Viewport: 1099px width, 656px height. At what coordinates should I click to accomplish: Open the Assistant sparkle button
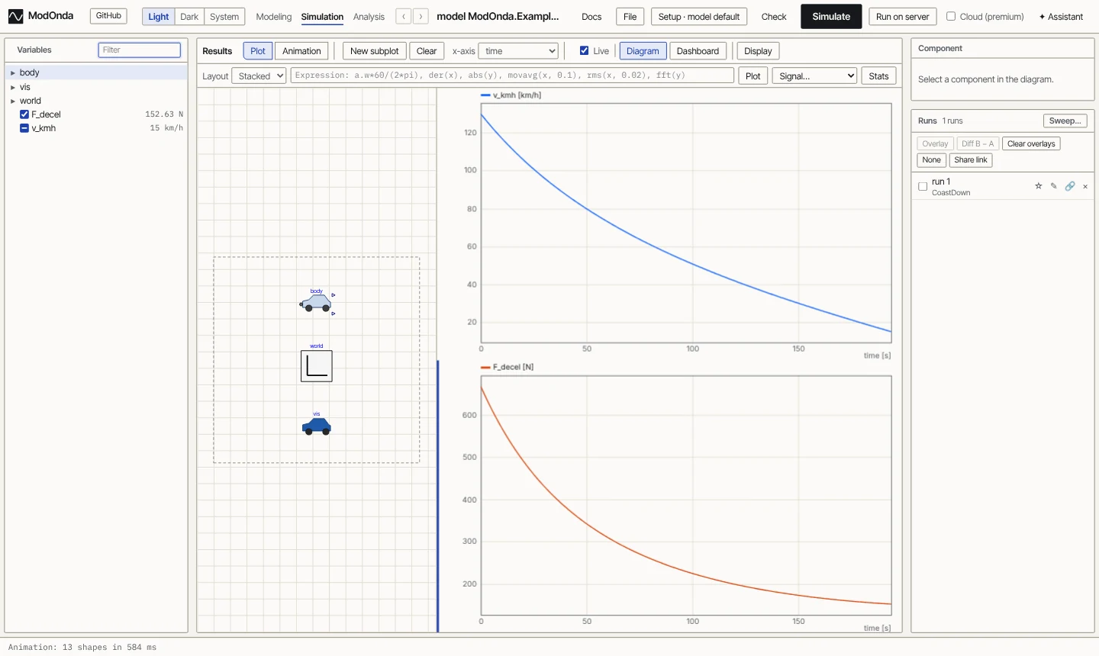(1061, 16)
